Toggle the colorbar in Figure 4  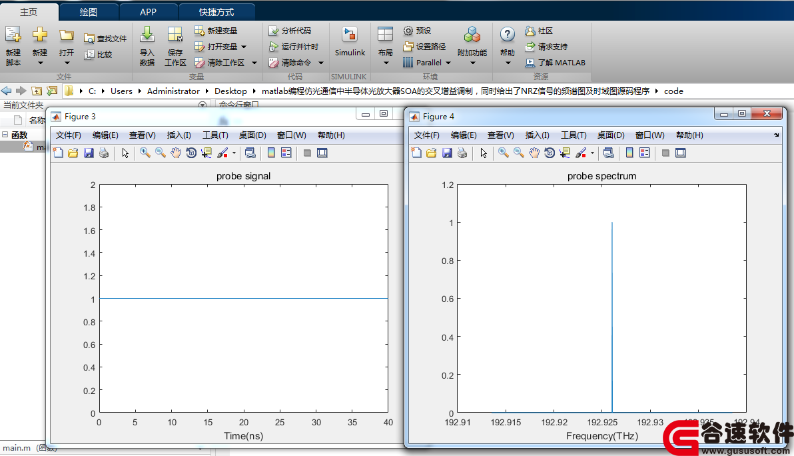629,153
